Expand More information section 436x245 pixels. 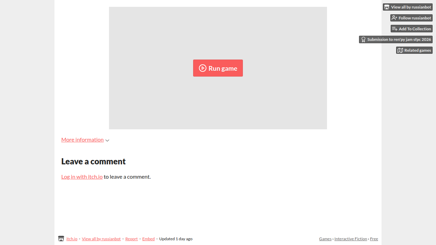point(82,140)
